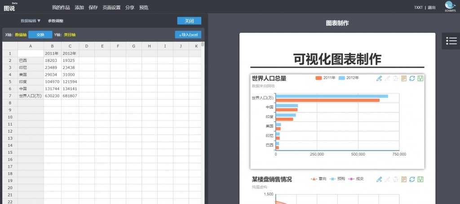
Task: Open the list menu icon at right edge
Action: tap(451, 41)
